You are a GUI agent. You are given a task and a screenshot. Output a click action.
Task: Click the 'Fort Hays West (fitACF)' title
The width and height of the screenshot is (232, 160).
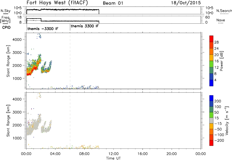pyautogui.click(x=57, y=3)
